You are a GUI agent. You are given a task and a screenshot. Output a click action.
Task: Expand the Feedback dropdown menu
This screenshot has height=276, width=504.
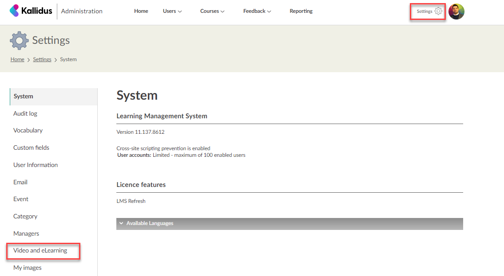pyautogui.click(x=257, y=11)
